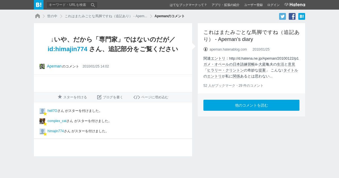Open これはまたみごとな馬脚ですね breadcrumb link
The height and width of the screenshot is (178, 339).
(106, 16)
